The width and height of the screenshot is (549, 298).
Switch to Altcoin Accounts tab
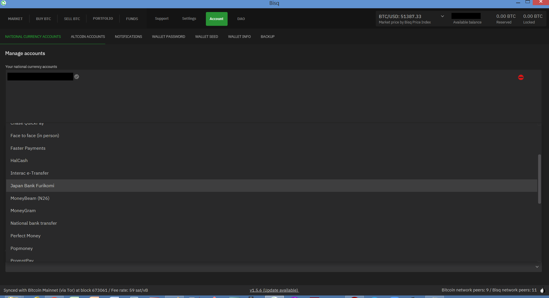tap(88, 37)
